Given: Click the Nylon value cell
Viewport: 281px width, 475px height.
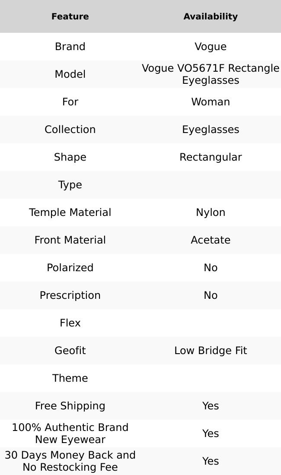Looking at the screenshot, I should pyautogui.click(x=211, y=212).
